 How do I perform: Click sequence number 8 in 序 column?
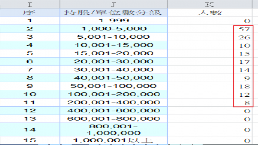[x=30, y=78]
